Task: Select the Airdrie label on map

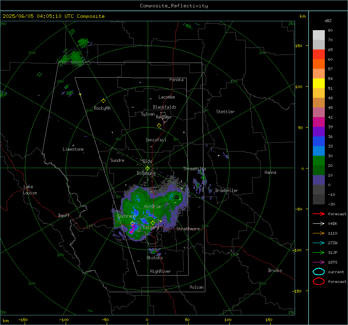Action: click(152, 206)
